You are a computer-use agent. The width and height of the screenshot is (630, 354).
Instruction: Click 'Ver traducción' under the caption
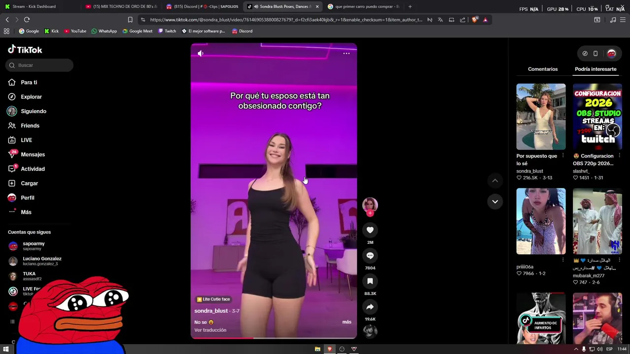[210, 330]
